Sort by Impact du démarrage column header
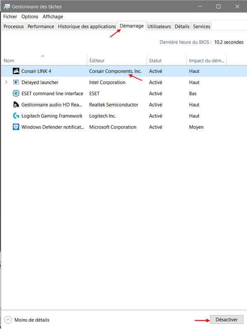 pyautogui.click(x=207, y=60)
